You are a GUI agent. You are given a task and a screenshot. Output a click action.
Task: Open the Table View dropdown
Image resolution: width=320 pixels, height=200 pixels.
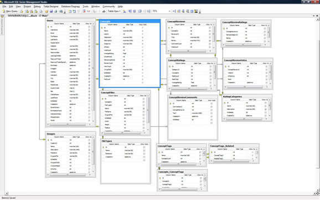[x=114, y=11]
